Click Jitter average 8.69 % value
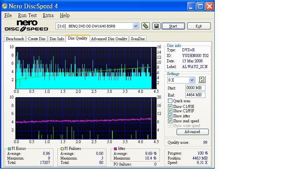The height and width of the screenshot is (176, 281). coord(151,154)
